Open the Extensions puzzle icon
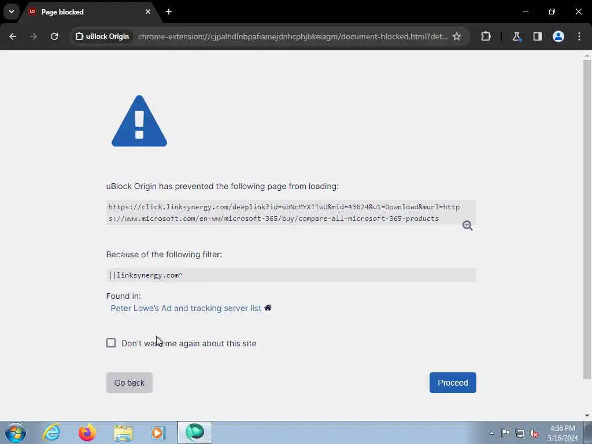Viewport: 592px width, 444px height. pos(486,36)
